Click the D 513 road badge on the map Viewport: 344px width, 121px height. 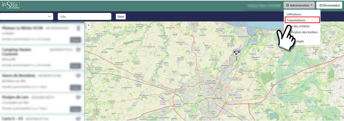coord(227,87)
